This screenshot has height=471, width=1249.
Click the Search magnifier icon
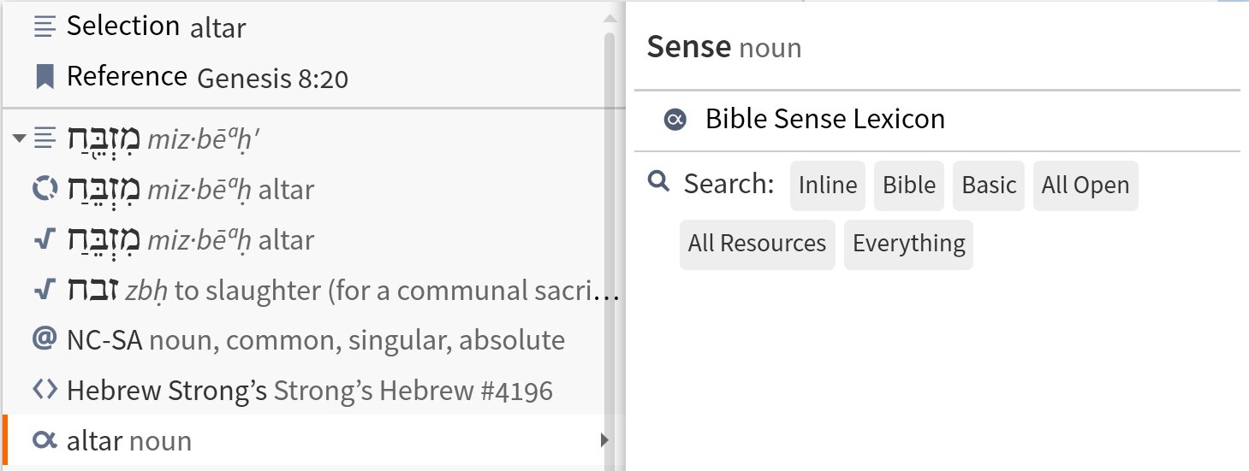coord(658,181)
